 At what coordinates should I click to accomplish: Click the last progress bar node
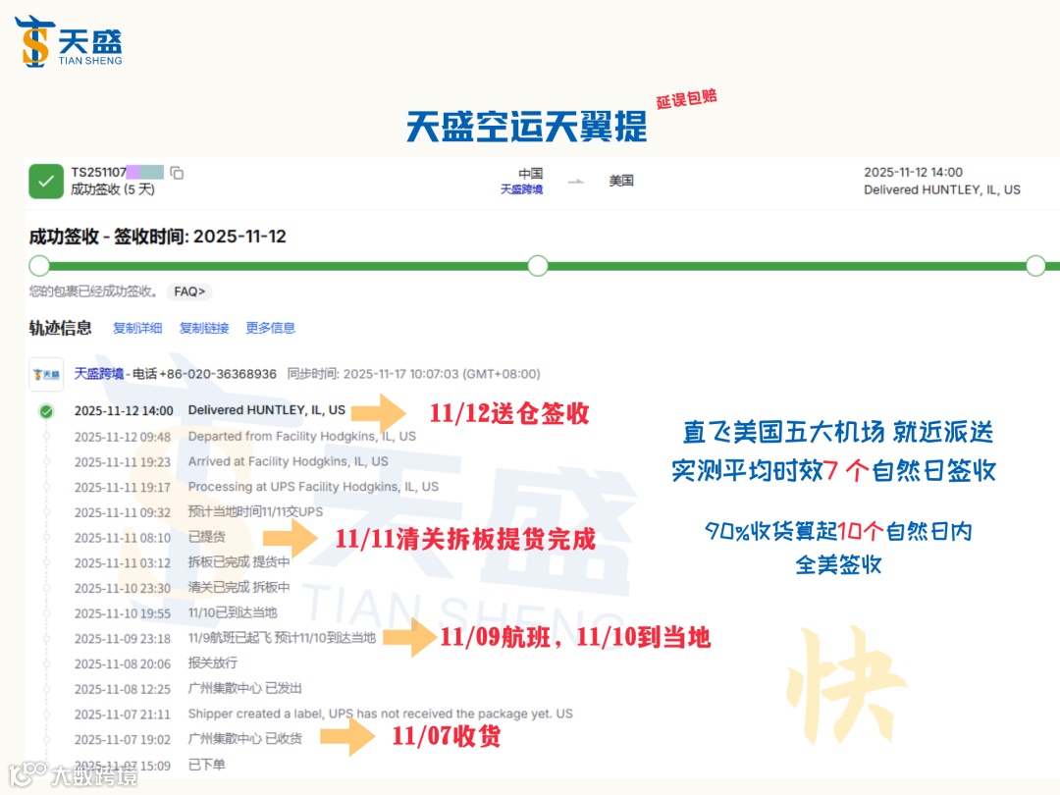1035,266
